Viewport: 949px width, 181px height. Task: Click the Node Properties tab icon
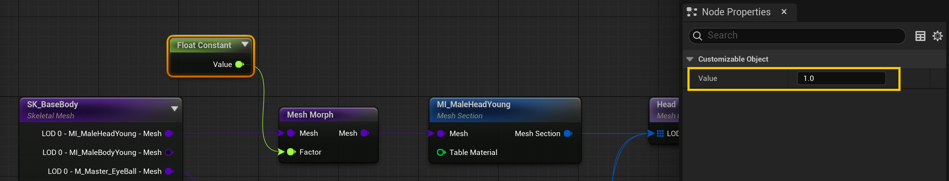pos(692,12)
